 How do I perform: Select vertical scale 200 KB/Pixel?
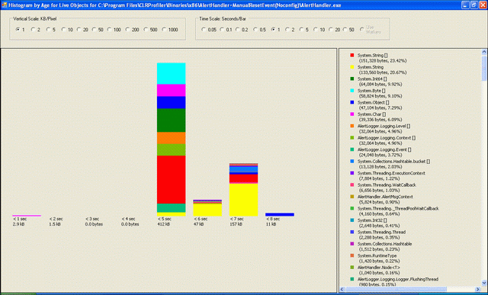[127, 30]
